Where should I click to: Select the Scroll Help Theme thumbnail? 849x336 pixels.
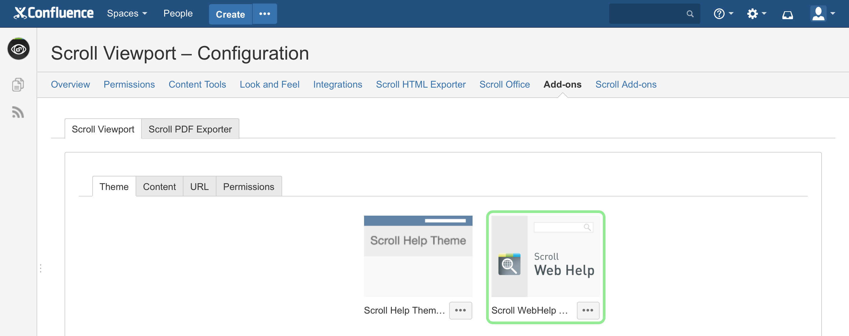[418, 256]
